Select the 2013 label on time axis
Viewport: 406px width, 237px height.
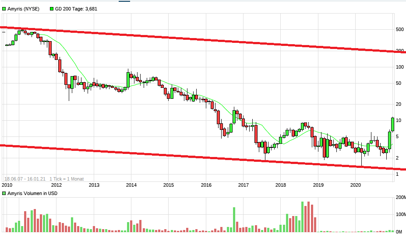pos(94,185)
